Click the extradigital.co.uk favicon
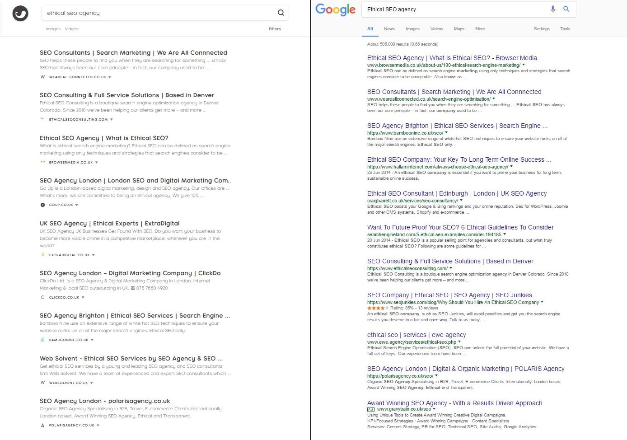Screen dimensions: 627x440 tap(43, 255)
